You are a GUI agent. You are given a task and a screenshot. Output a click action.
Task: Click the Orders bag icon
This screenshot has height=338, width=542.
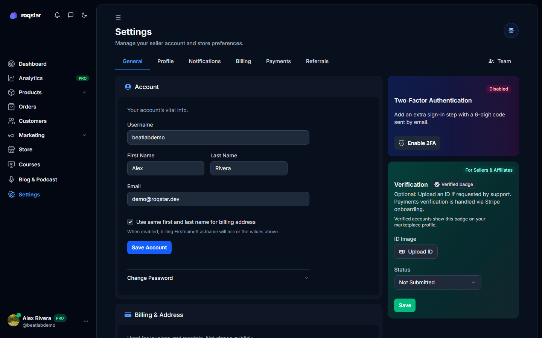[x=11, y=107]
